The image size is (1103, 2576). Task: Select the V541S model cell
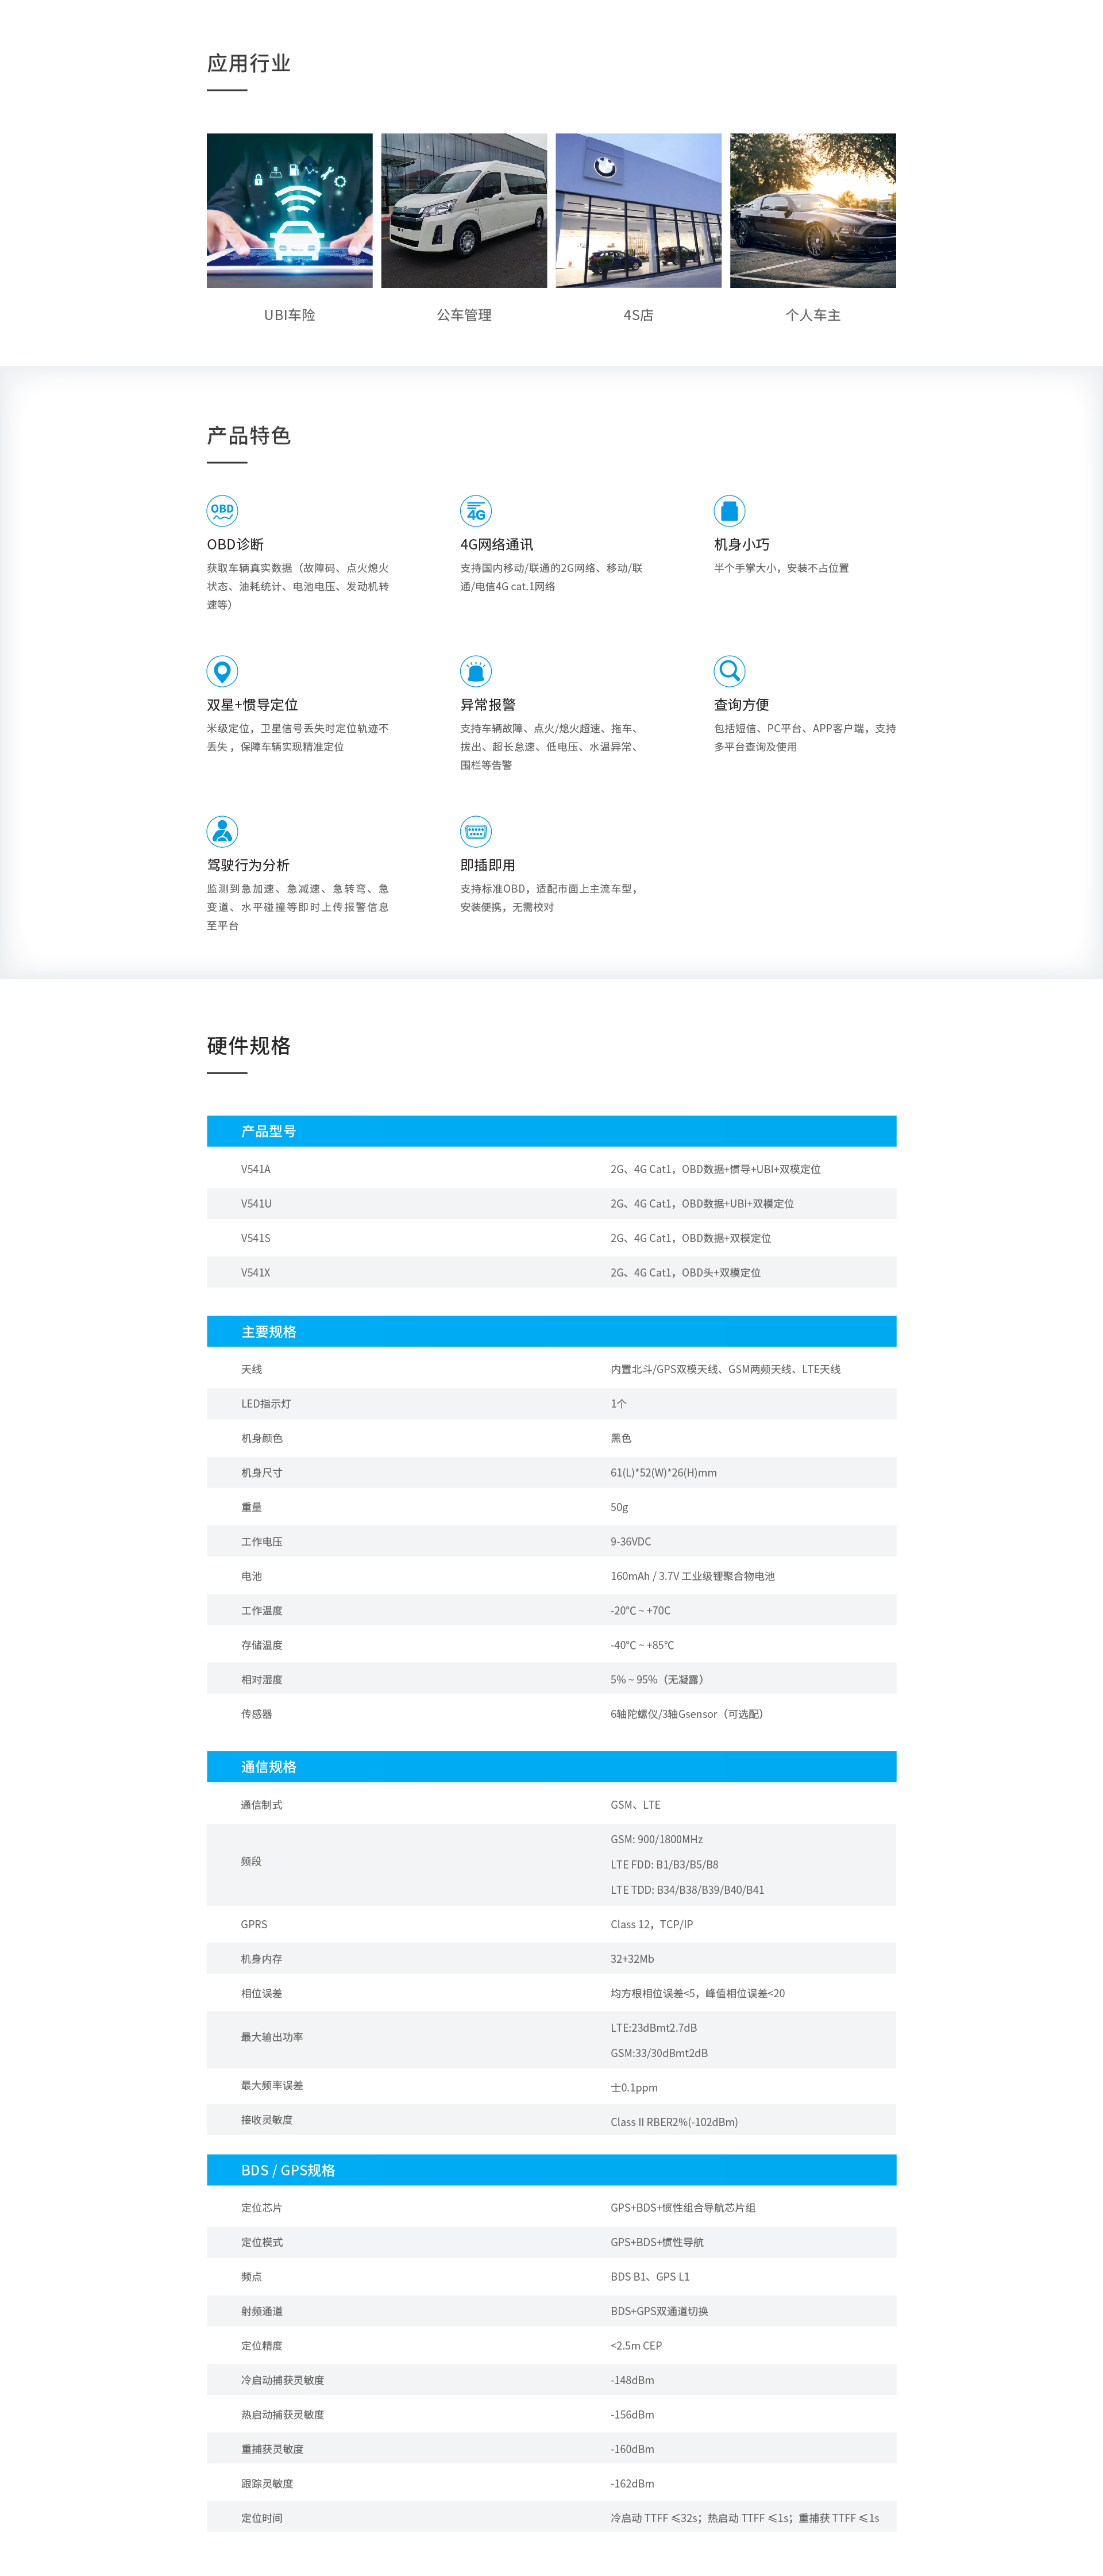point(256,1238)
